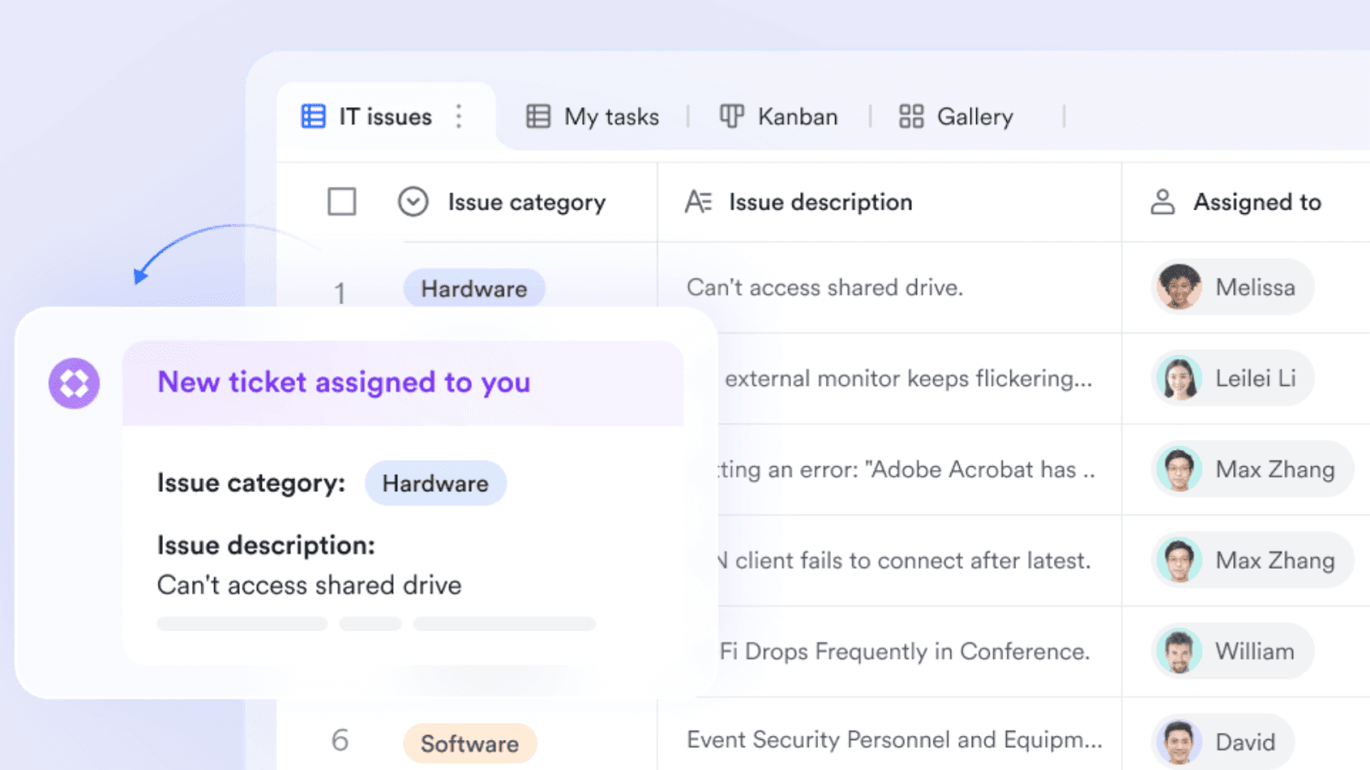
Task: Select the Hardware tag in row 1
Action: pyautogui.click(x=474, y=288)
